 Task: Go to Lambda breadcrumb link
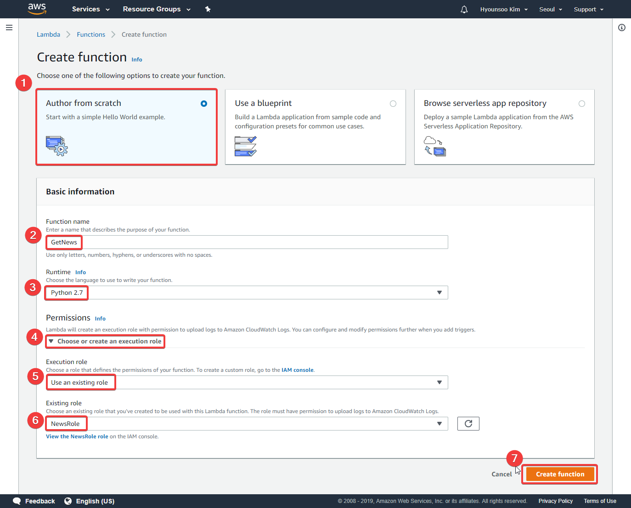tap(48, 34)
